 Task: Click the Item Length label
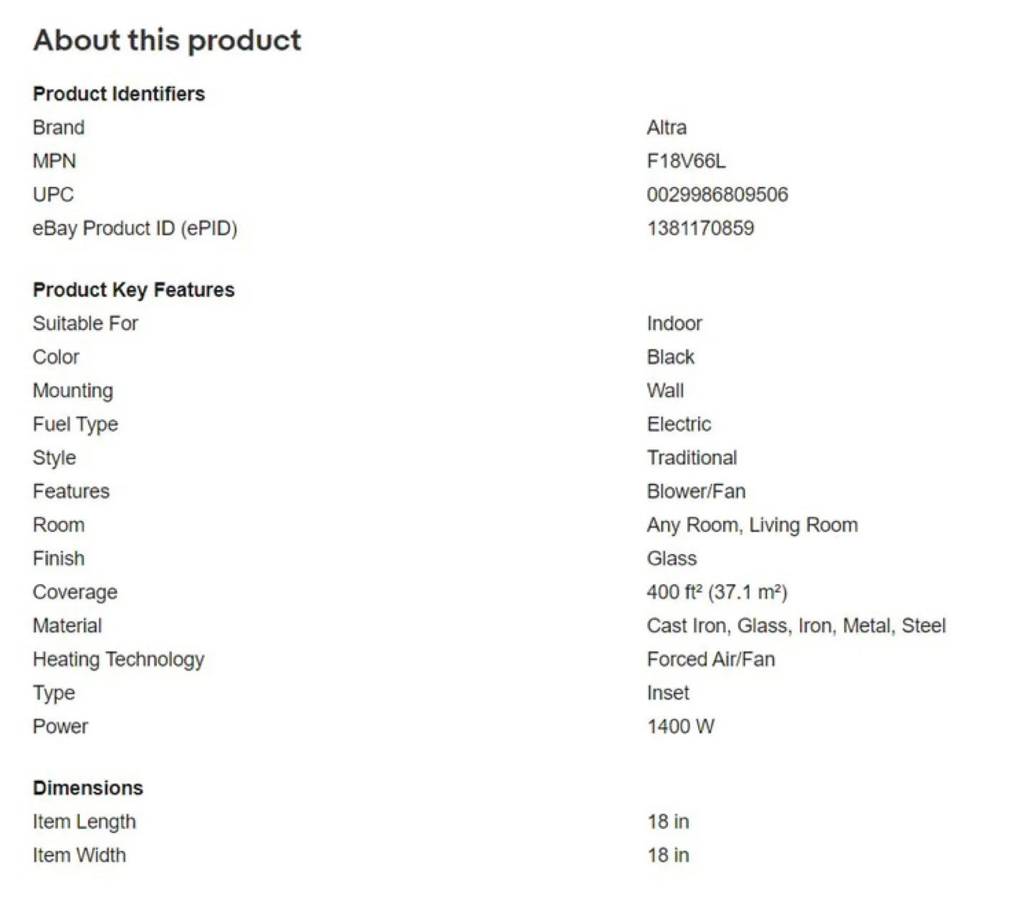(84, 822)
